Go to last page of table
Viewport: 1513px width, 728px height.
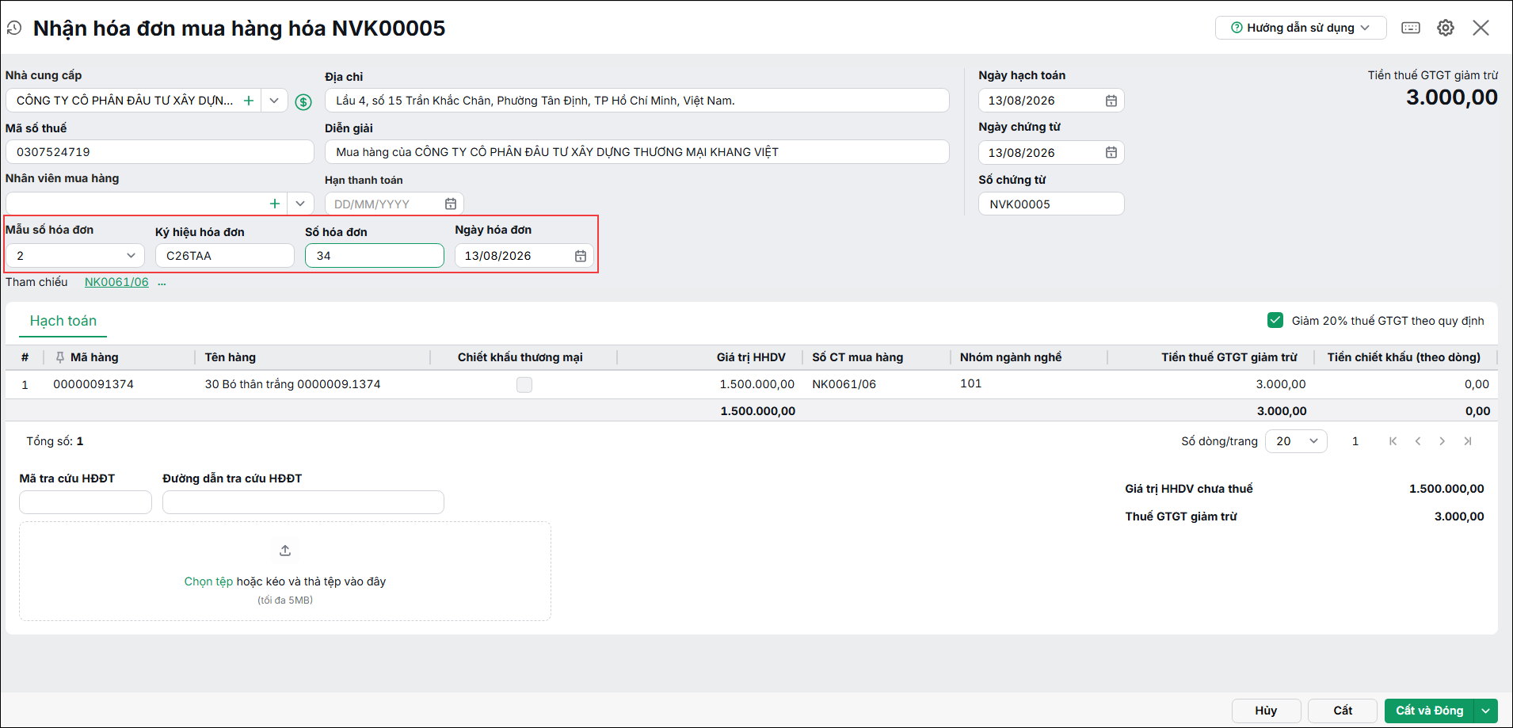coord(1468,441)
